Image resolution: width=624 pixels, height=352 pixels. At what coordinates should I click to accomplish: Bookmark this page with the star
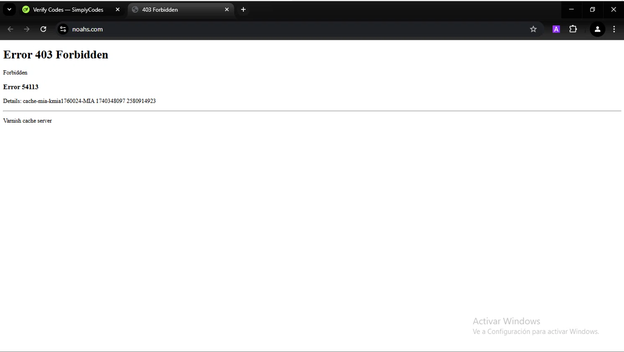click(x=533, y=29)
